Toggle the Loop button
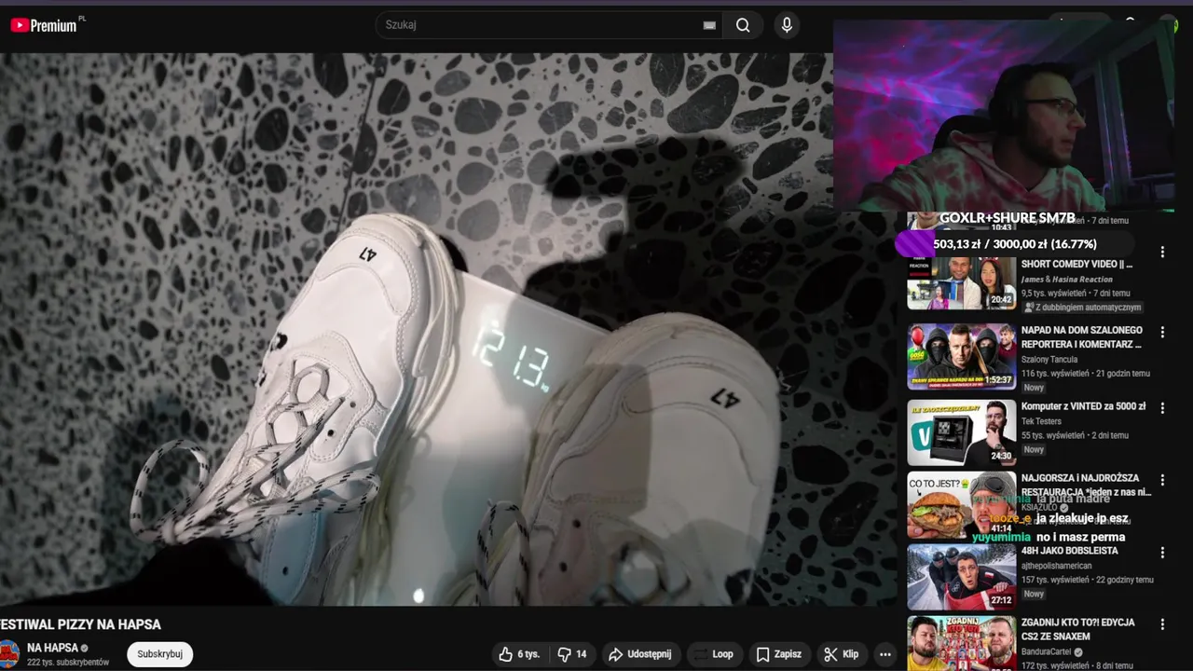Viewport: 1193px width, 671px height. (714, 654)
